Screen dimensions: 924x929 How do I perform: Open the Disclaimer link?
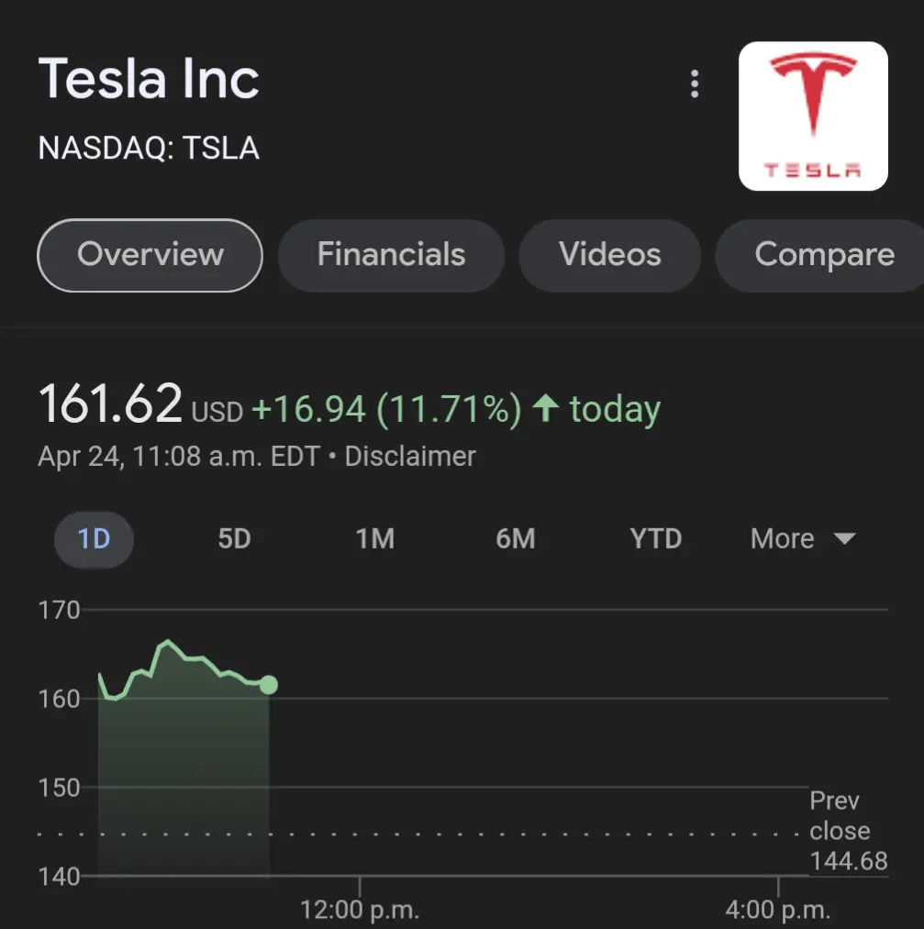[410, 456]
